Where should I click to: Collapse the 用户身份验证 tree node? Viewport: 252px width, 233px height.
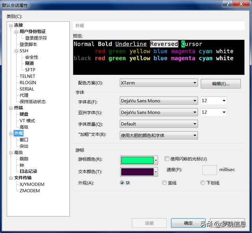(16, 32)
